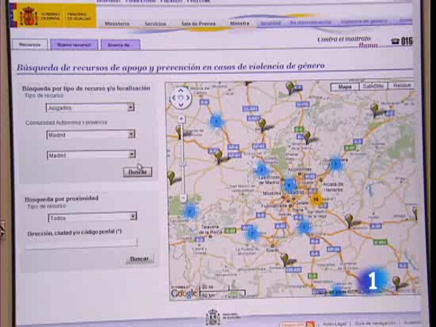The image size is (436, 327).
Task: Click the pan-up arrow on the map navigation wheel
Action: point(180,91)
